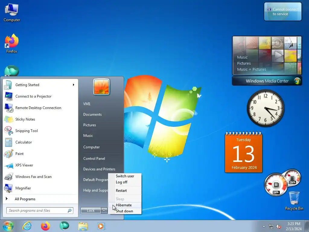Click Cannot connect to service gadget
309x232 pixels.
[283, 11]
